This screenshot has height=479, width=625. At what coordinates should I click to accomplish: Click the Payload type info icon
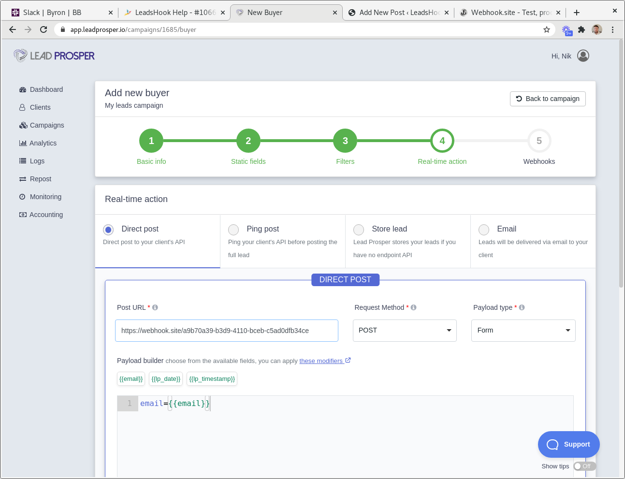522,307
